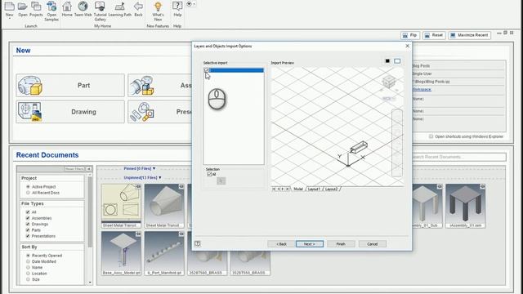Toggle the Drawings file type checkbox

tap(28, 224)
